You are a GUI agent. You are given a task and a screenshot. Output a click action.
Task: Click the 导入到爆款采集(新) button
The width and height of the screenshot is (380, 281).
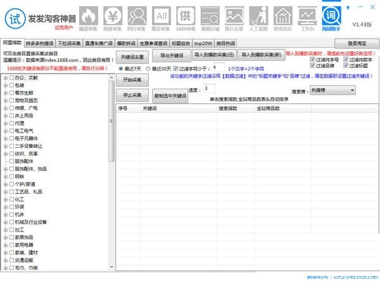point(261,55)
